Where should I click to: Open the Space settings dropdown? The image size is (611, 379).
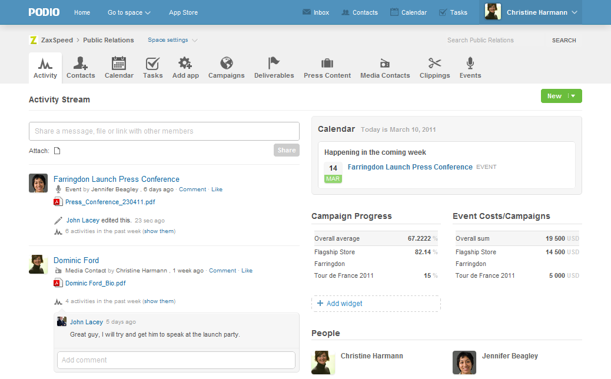[172, 40]
